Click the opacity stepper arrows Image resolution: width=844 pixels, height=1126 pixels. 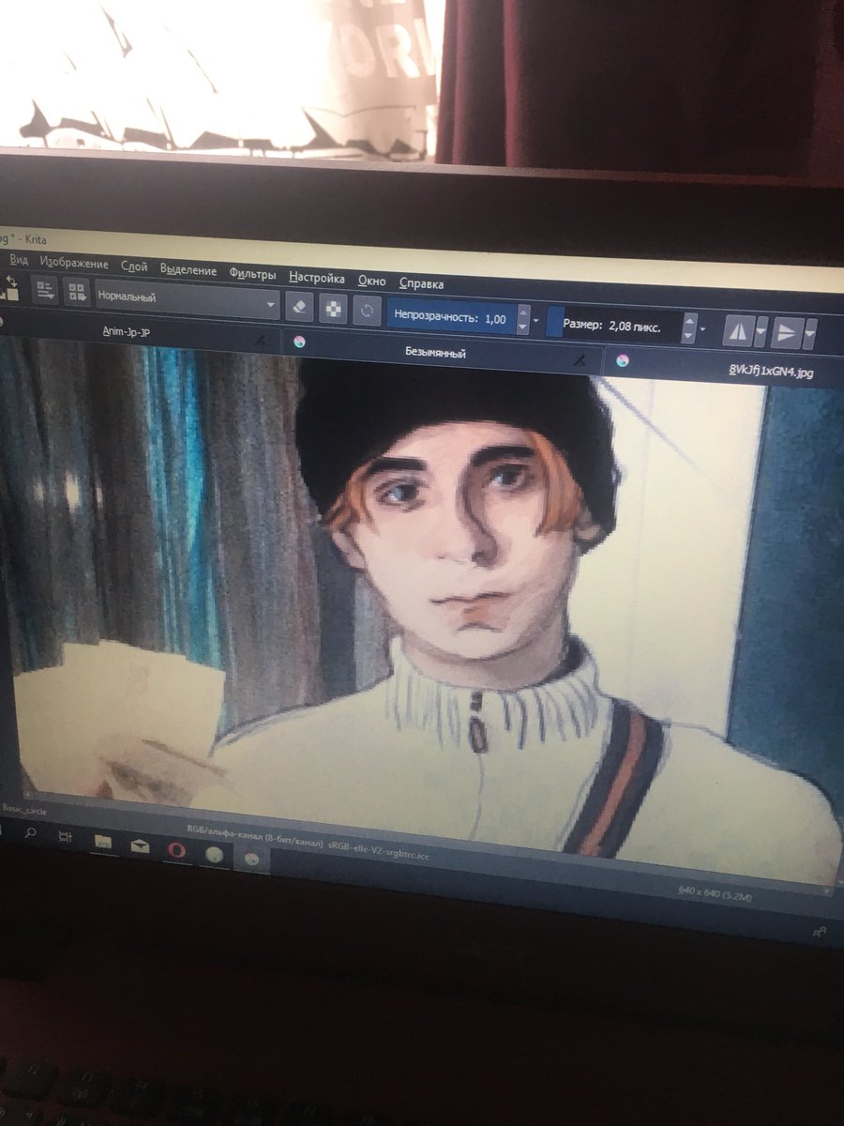click(523, 321)
